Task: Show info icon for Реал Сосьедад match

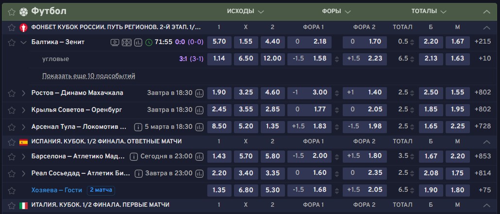Action: (139, 173)
